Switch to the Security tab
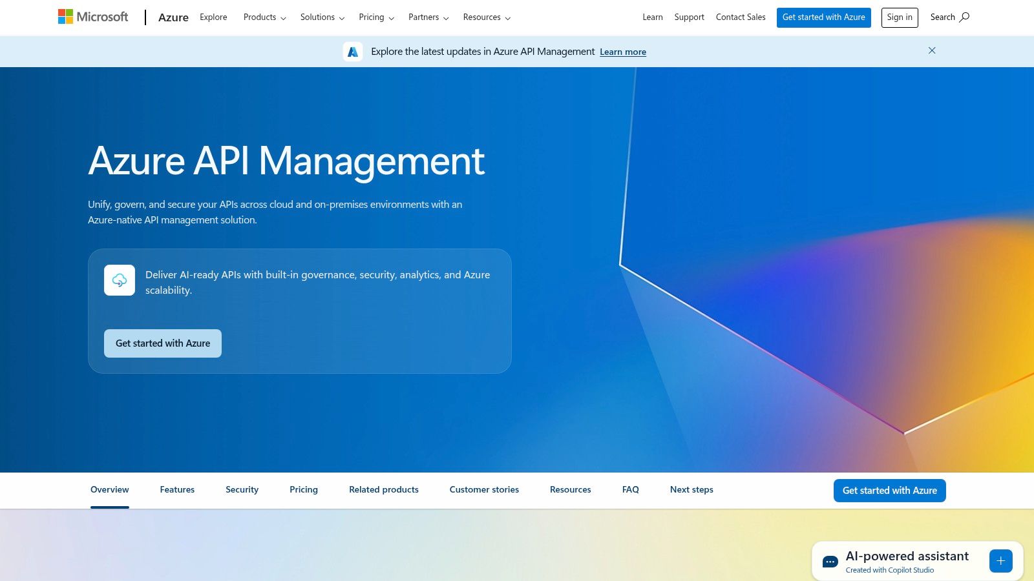The width and height of the screenshot is (1034, 581). pos(242,490)
